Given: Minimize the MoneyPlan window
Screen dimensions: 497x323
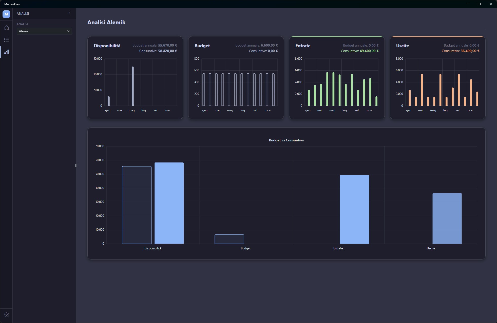Looking at the screenshot, I should pos(468,4).
